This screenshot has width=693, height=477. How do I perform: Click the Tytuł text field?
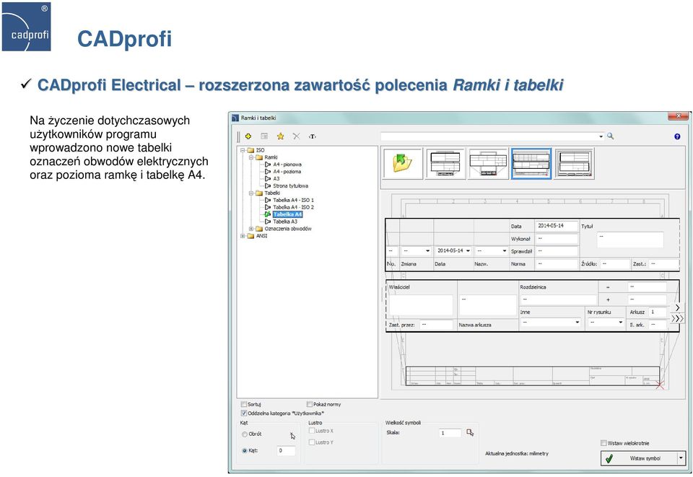point(630,240)
